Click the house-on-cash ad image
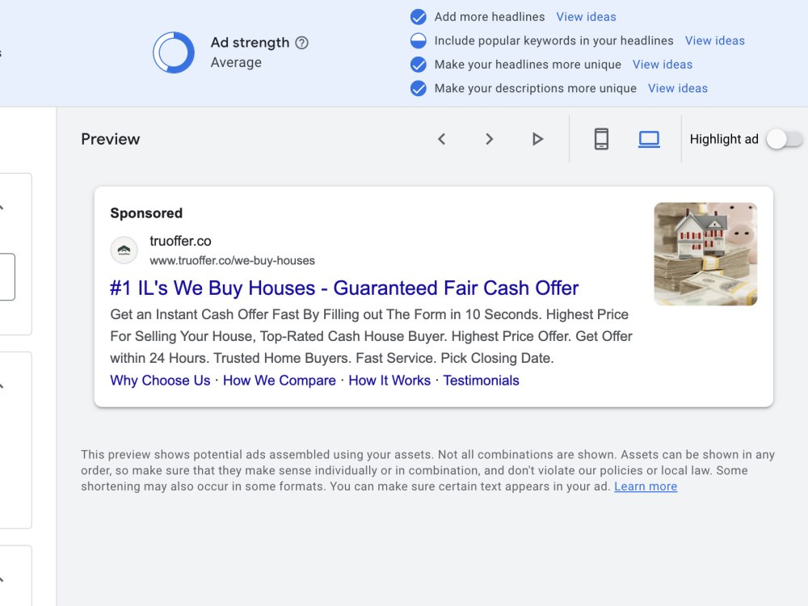 pos(705,254)
